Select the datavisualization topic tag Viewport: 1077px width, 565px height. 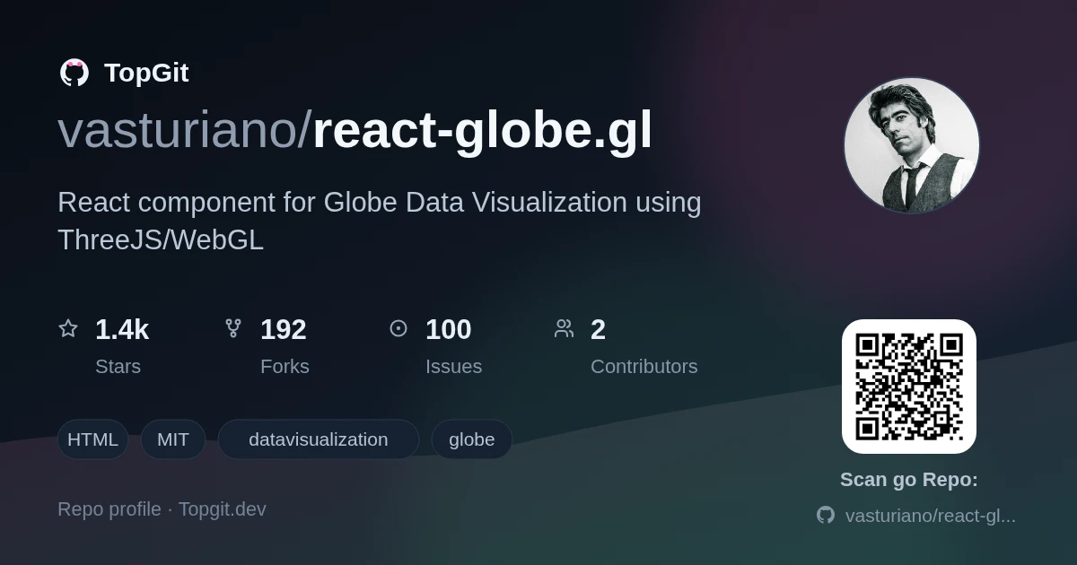[x=319, y=439]
